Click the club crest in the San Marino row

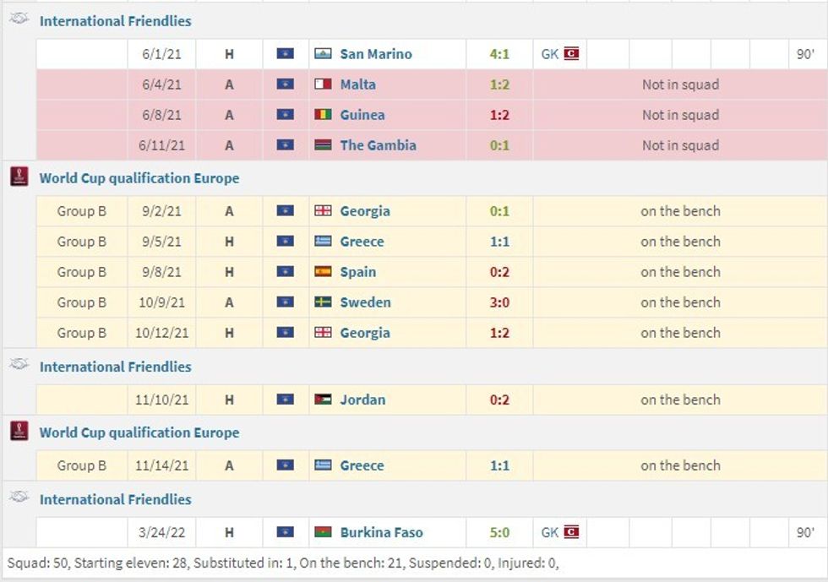[x=572, y=54]
